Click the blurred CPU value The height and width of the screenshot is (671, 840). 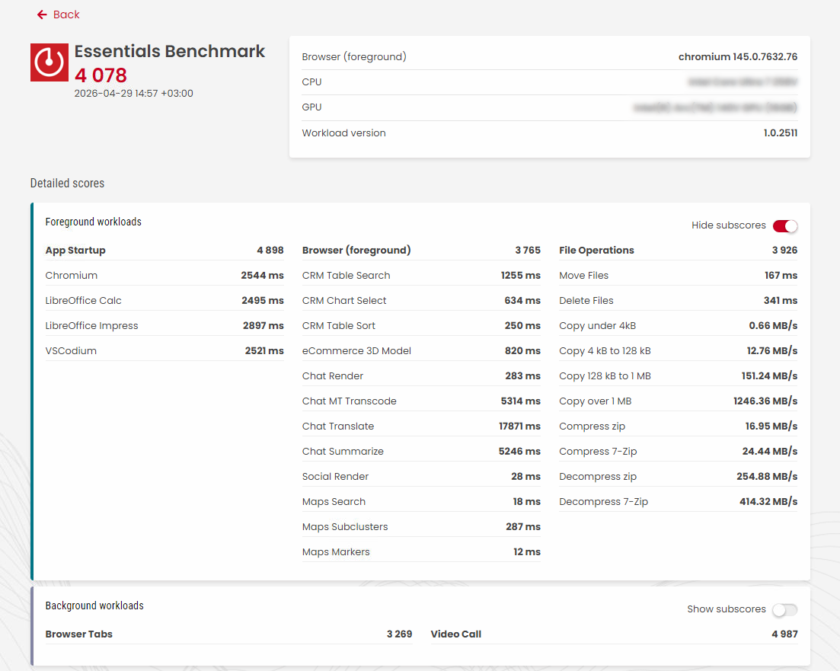743,82
